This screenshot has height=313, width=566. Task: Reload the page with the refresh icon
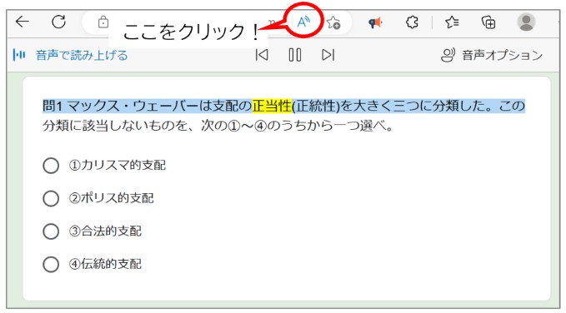58,22
